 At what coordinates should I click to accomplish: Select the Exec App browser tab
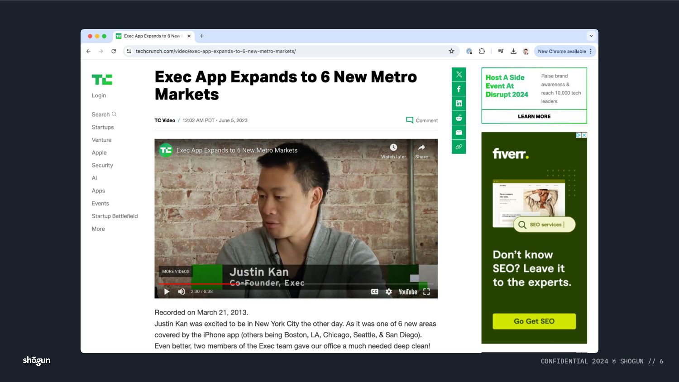point(153,36)
